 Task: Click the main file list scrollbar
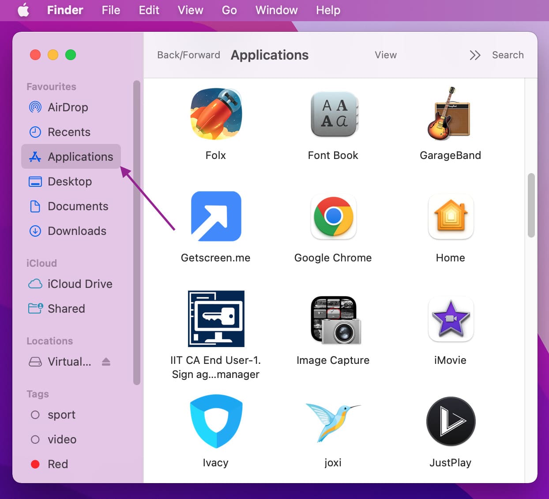tap(531, 205)
